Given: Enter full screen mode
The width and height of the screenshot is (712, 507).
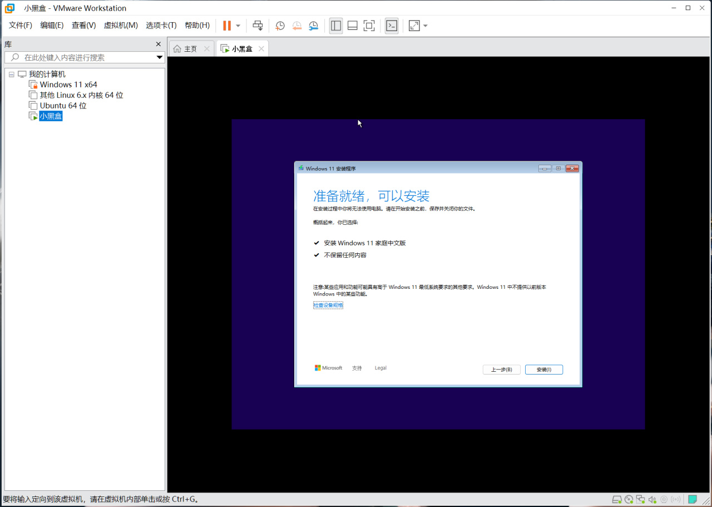Looking at the screenshot, I should (369, 26).
